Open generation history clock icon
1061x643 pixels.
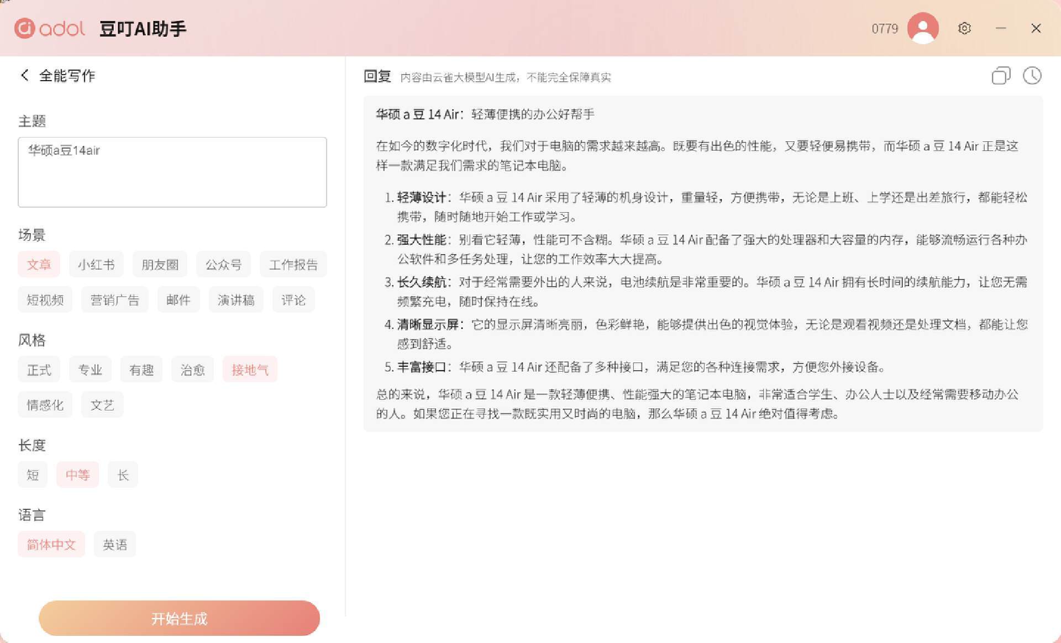pyautogui.click(x=1032, y=76)
